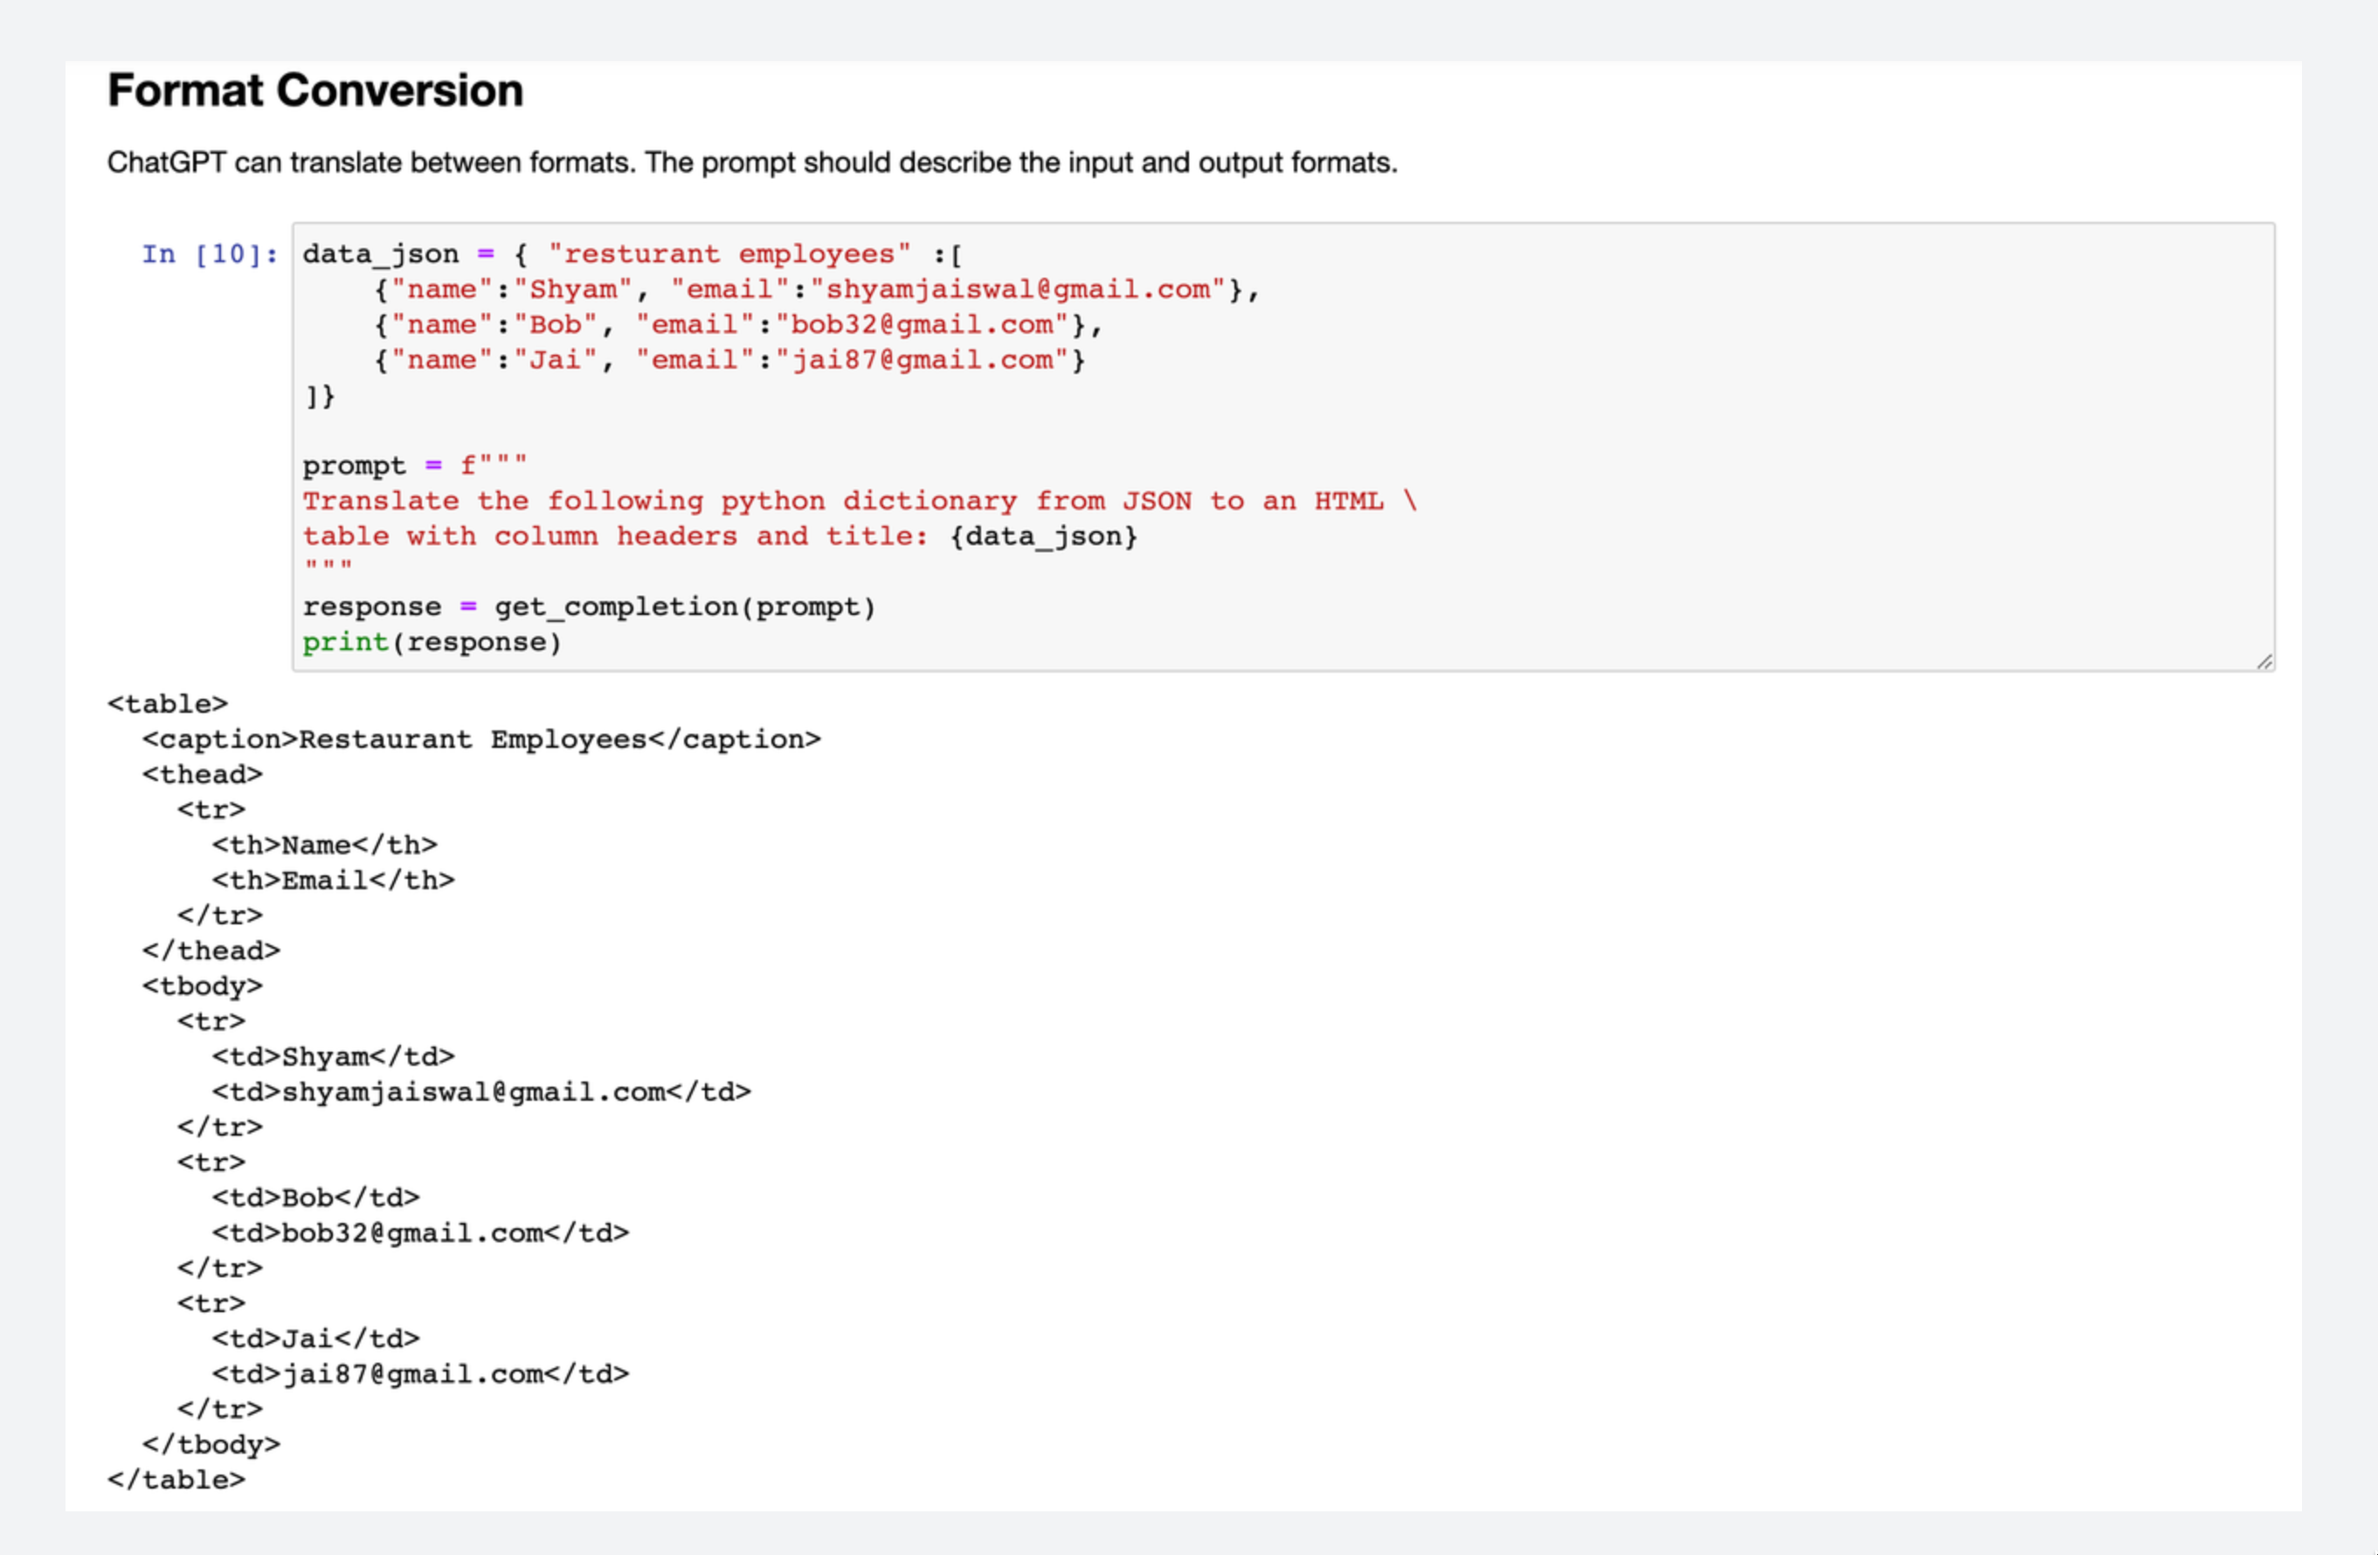The height and width of the screenshot is (1555, 2378).
Task: Click the ChatGPT format translation description paragraph
Action: pos(751,162)
